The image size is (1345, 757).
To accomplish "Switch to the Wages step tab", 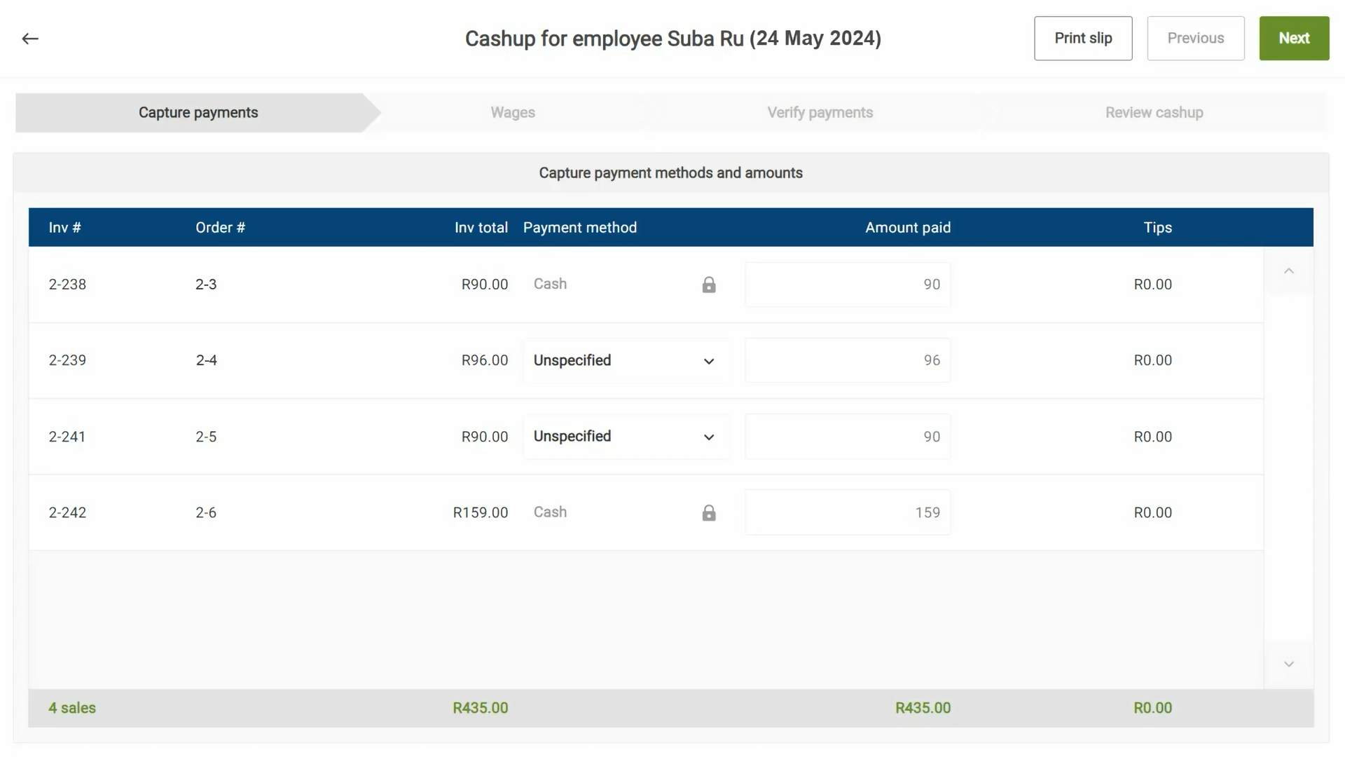I will [x=512, y=113].
